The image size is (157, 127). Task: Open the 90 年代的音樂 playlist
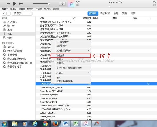coord(18,51)
